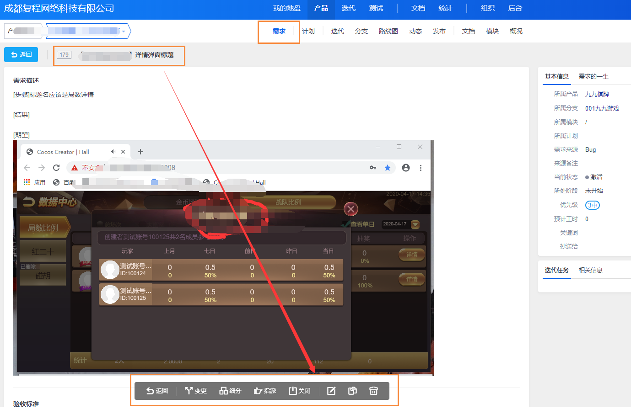Click the 所属模块 label
Viewport: 631px width, 409px height.
[566, 122]
